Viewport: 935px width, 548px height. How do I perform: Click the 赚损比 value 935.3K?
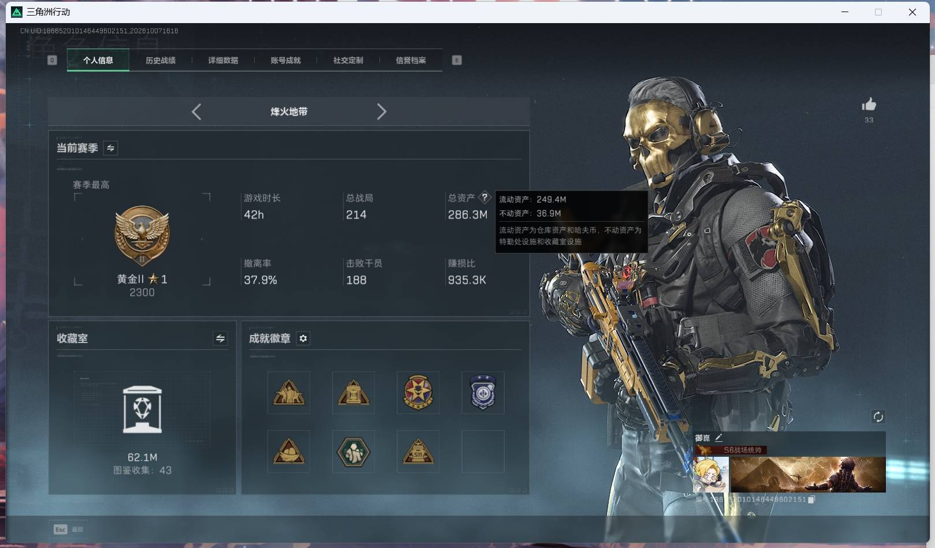click(x=467, y=280)
